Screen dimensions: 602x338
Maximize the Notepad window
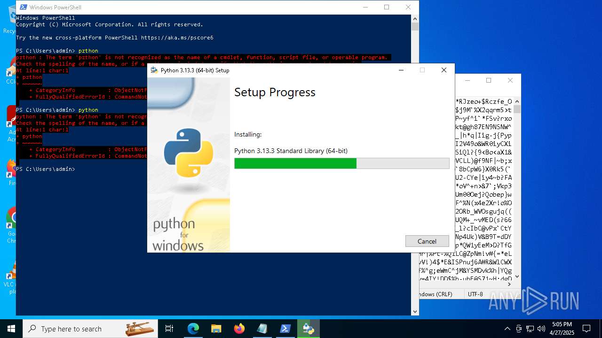[489, 80]
